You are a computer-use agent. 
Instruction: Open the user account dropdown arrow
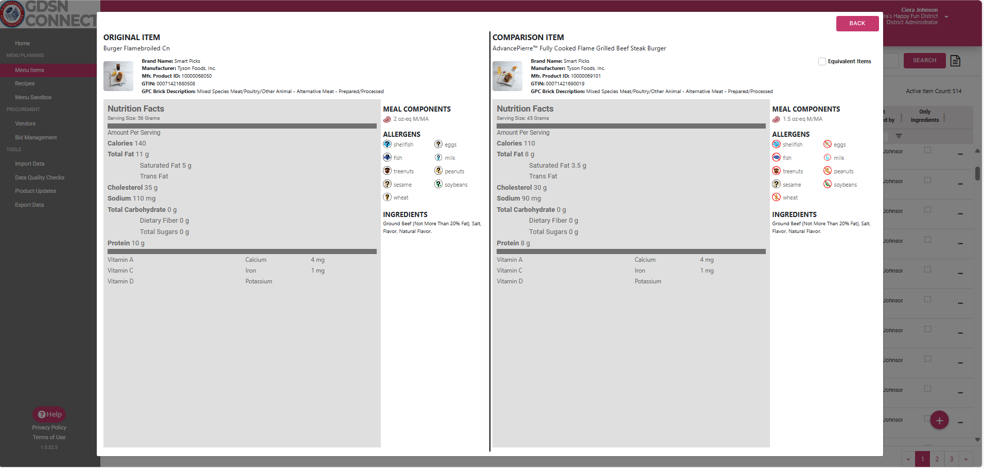tap(946, 17)
